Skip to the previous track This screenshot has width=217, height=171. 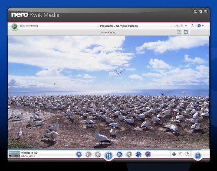pyautogui.click(x=89, y=155)
